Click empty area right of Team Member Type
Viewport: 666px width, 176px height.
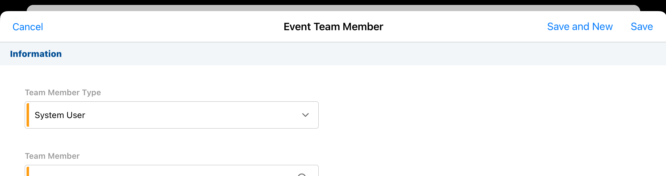pyautogui.click(x=463, y=115)
